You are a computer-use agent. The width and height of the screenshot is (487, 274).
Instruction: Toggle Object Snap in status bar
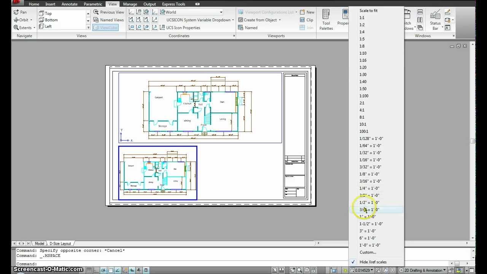point(110,271)
